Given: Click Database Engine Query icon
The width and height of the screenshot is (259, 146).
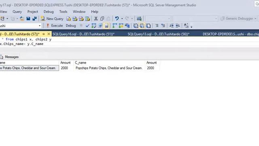Looking at the screenshot, I should (68, 19).
